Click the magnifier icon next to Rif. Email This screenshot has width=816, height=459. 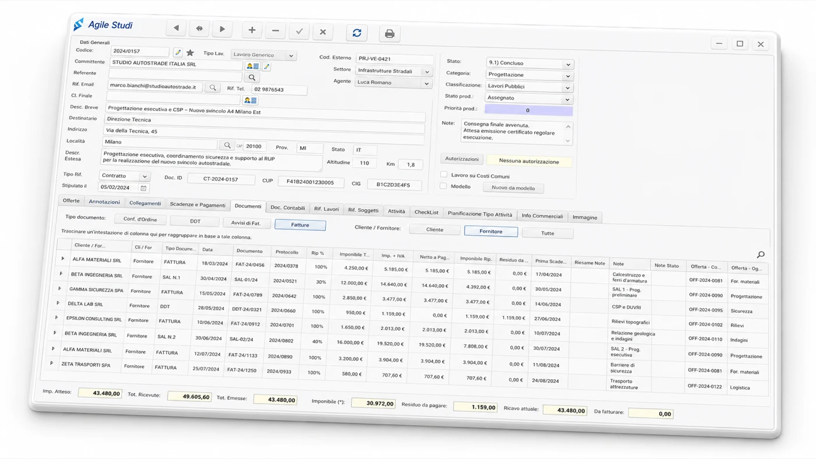pos(213,87)
